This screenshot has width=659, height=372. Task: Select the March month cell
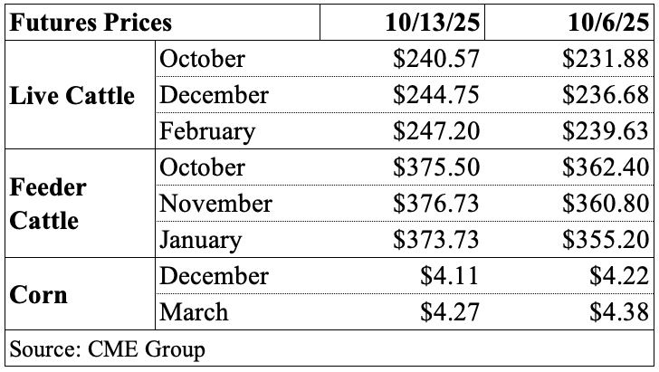point(194,312)
